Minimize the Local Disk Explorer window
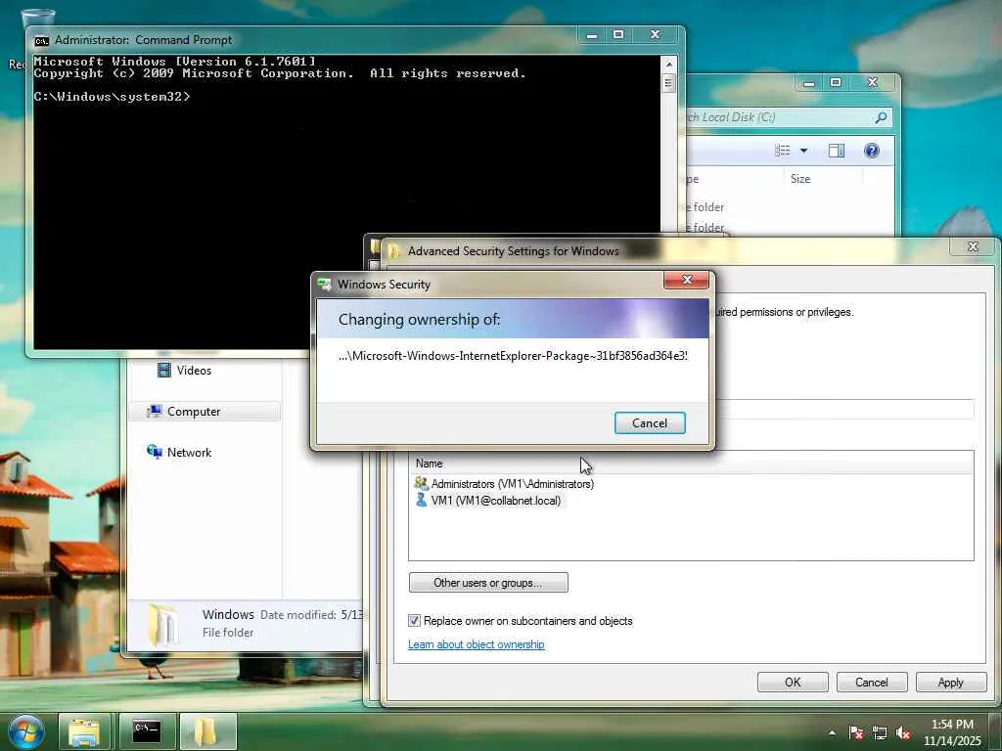 (x=809, y=83)
